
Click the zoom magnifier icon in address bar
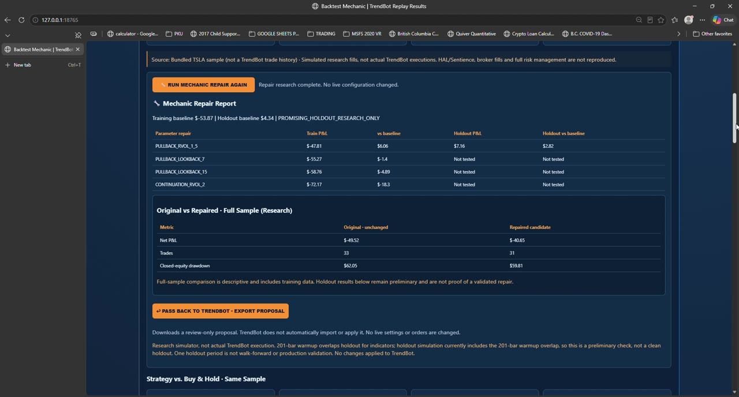click(x=639, y=20)
